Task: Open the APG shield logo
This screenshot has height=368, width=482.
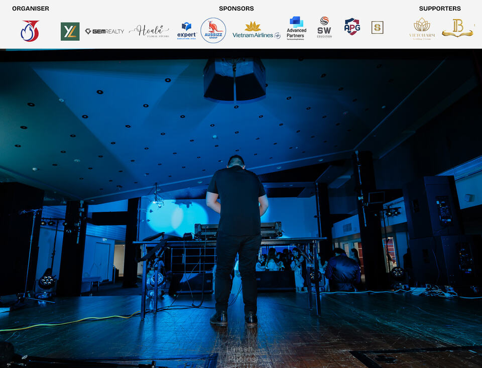Action: tap(352, 27)
